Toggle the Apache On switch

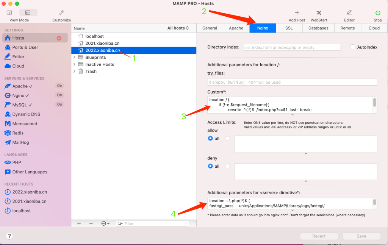59,86
